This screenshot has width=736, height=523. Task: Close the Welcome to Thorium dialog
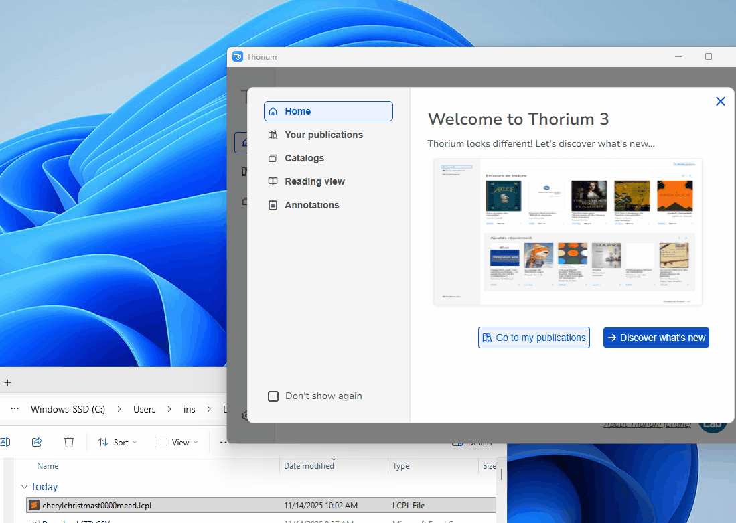point(721,102)
